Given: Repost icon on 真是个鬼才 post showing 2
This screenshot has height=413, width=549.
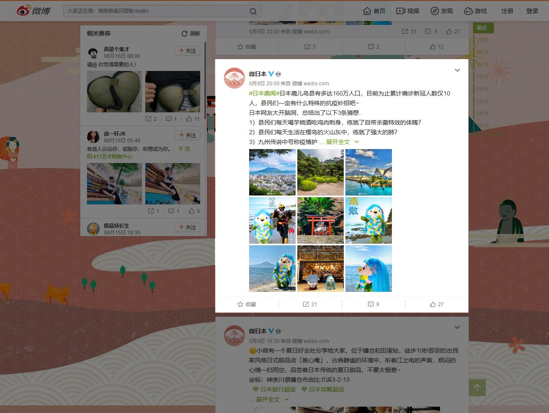Looking at the screenshot, I should 151,119.
